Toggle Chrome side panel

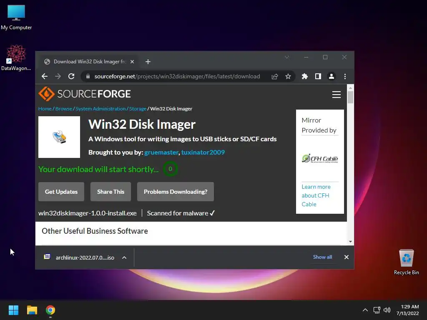pyautogui.click(x=318, y=77)
